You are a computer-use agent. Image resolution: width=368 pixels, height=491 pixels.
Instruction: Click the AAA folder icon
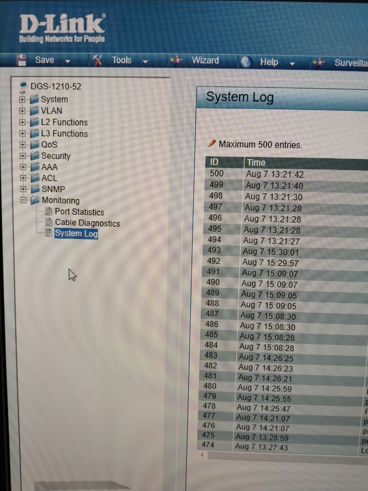[x=35, y=167]
